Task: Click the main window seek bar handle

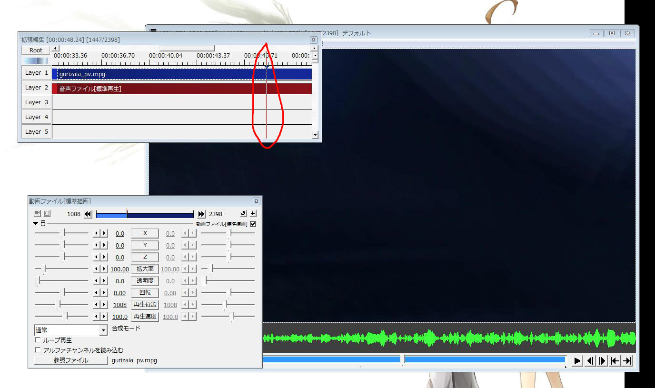Action: pos(402,359)
